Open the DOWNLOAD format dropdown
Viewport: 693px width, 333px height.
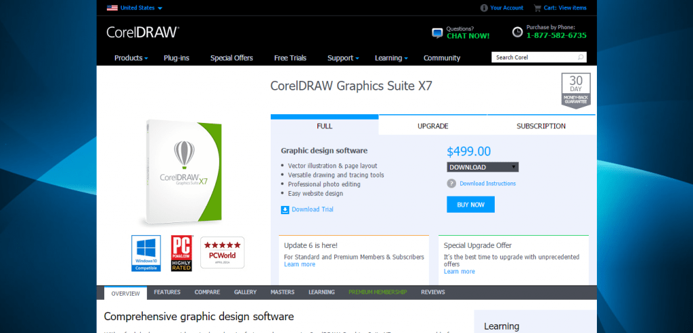(x=483, y=167)
